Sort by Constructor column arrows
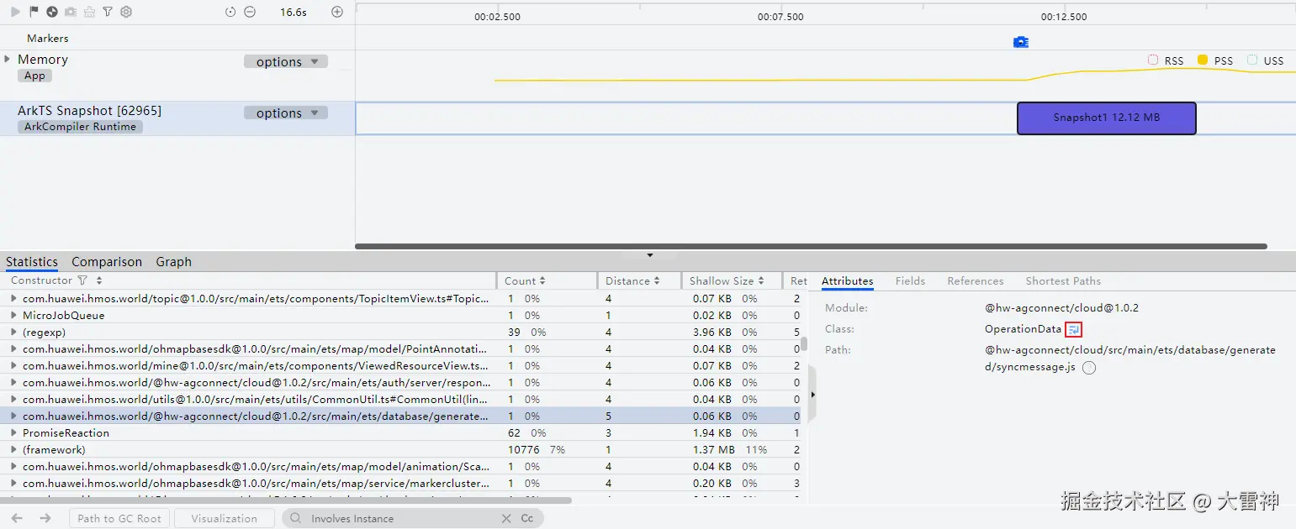 tap(99, 280)
